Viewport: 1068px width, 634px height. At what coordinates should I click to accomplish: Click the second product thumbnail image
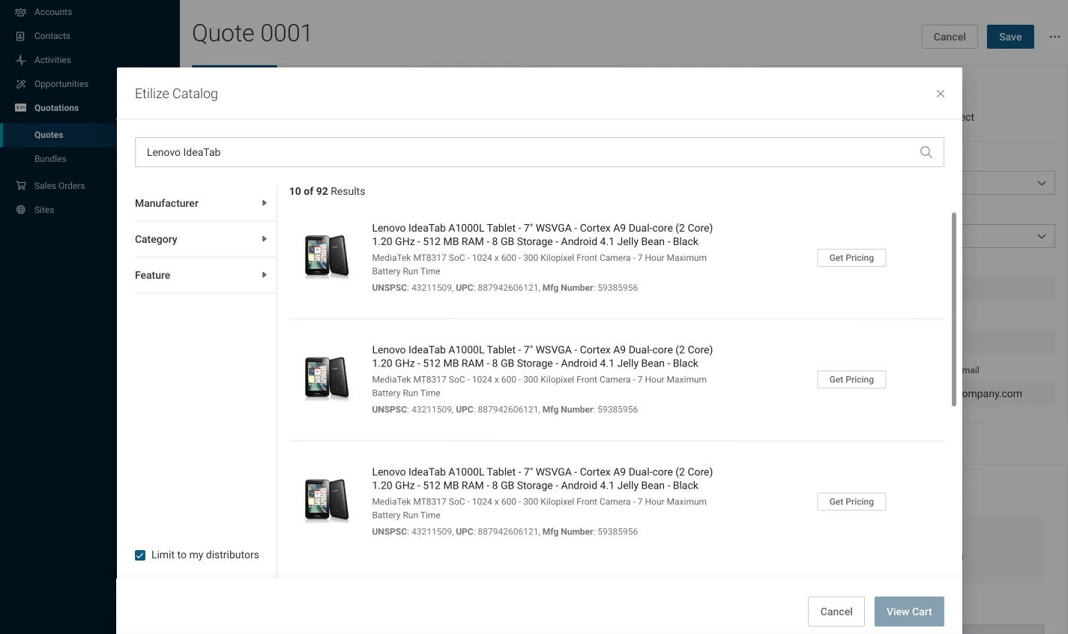(327, 378)
